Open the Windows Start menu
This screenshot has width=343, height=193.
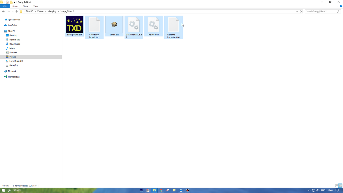(3, 190)
